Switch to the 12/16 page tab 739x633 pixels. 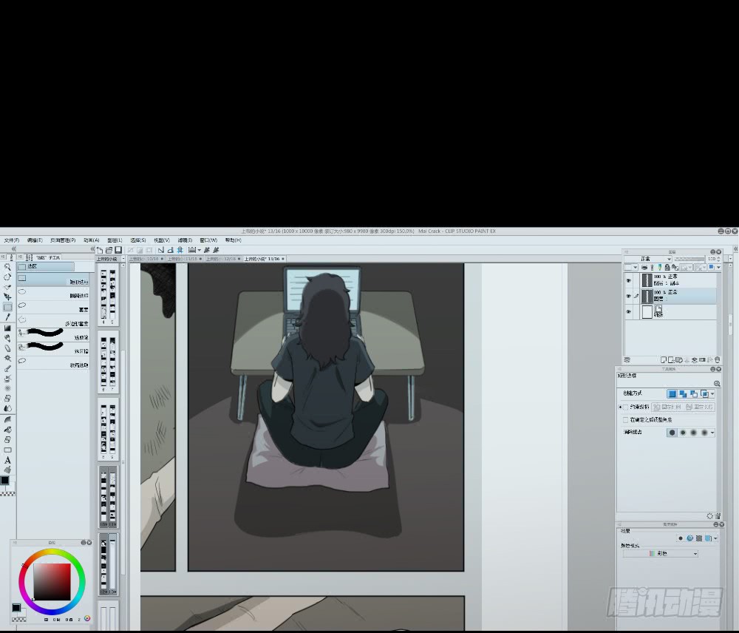click(x=222, y=259)
